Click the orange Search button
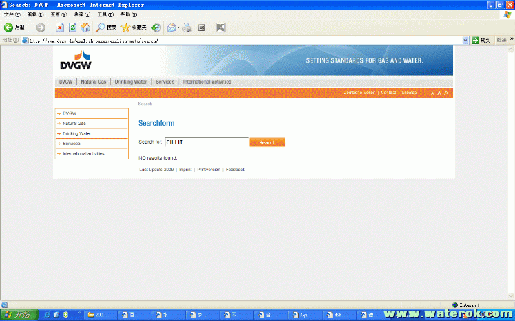This screenshot has width=515, height=321. pyautogui.click(x=267, y=142)
